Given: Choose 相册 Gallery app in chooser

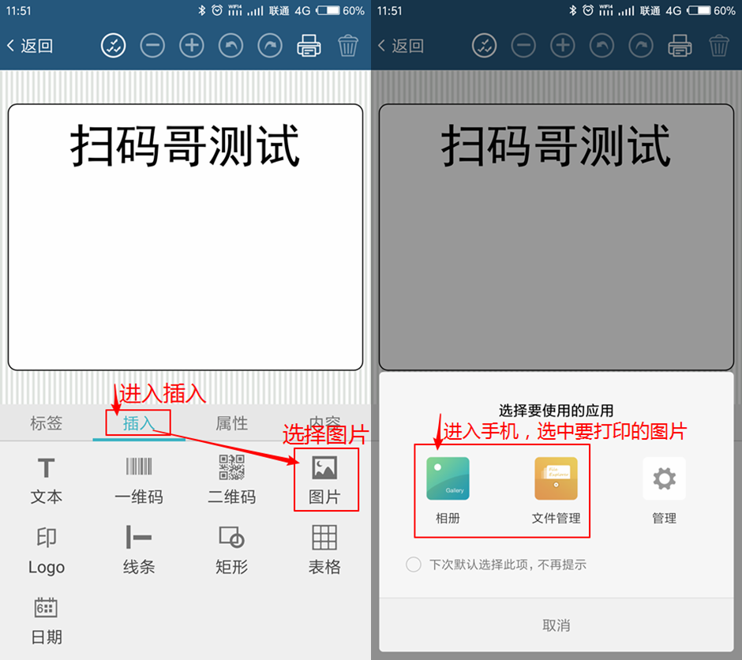Looking at the screenshot, I should tap(448, 490).
